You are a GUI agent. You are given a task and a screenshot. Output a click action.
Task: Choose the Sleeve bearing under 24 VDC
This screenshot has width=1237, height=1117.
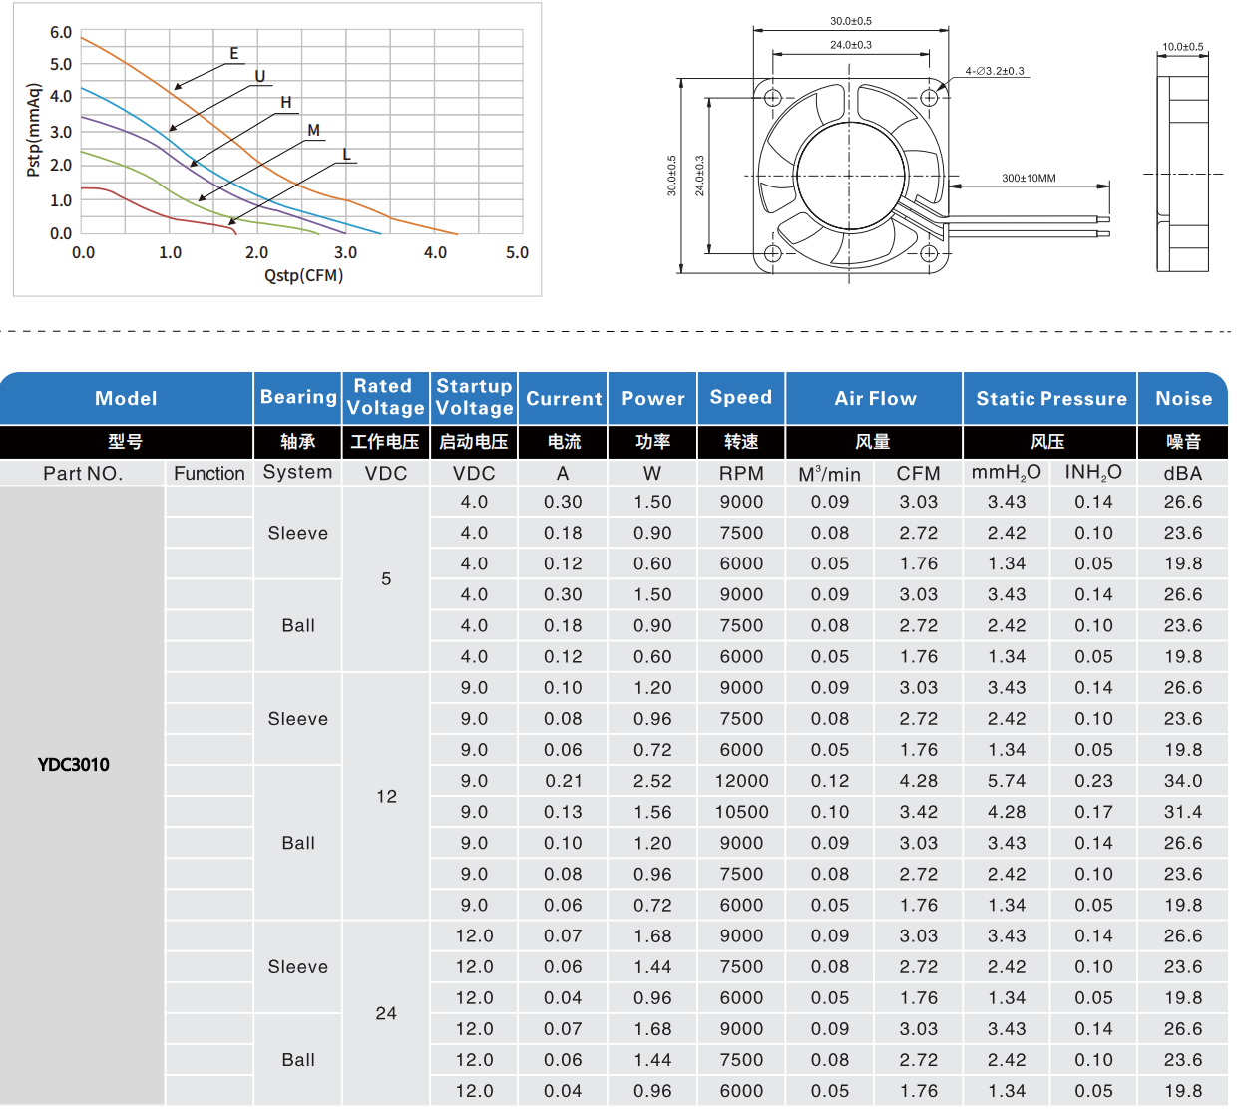click(297, 966)
